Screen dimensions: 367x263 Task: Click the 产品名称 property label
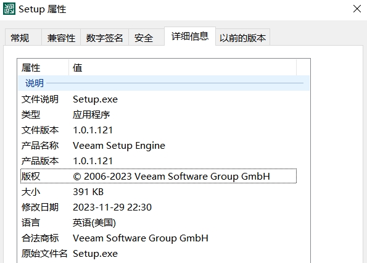coord(40,146)
